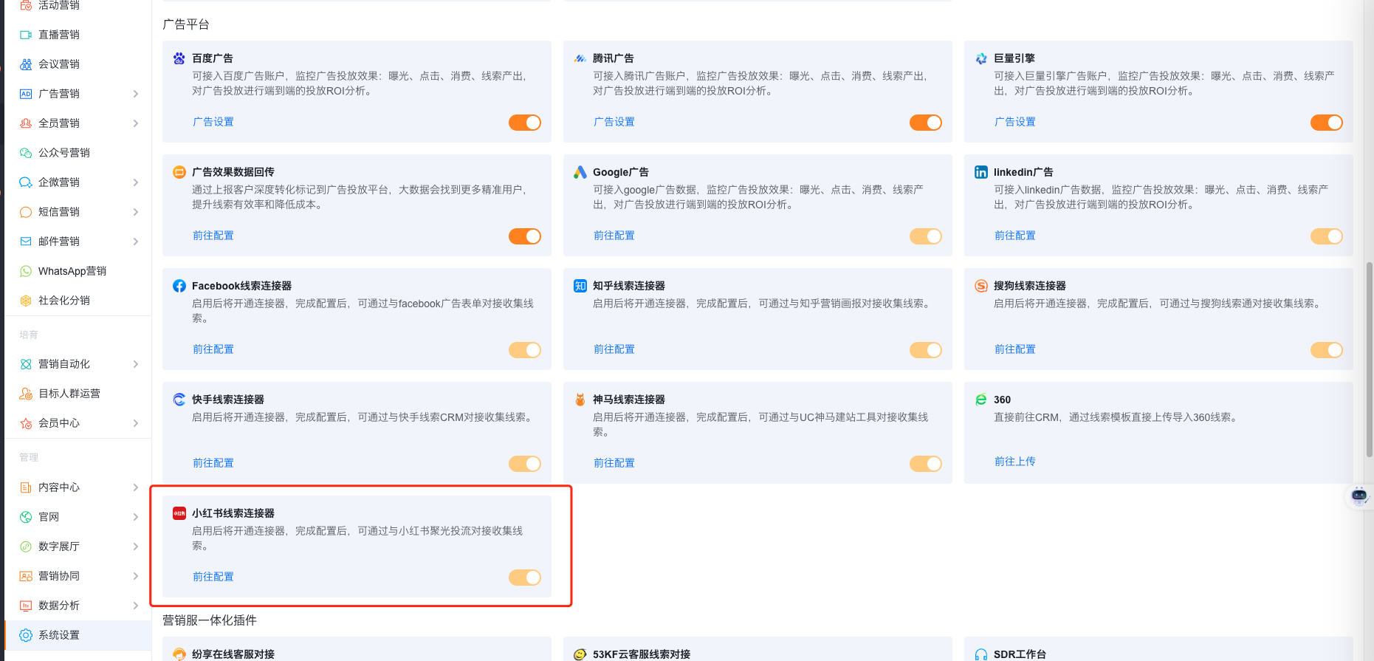This screenshot has width=1374, height=661.
Task: Expand the 数据分析 submenu arrow
Action: (x=136, y=606)
